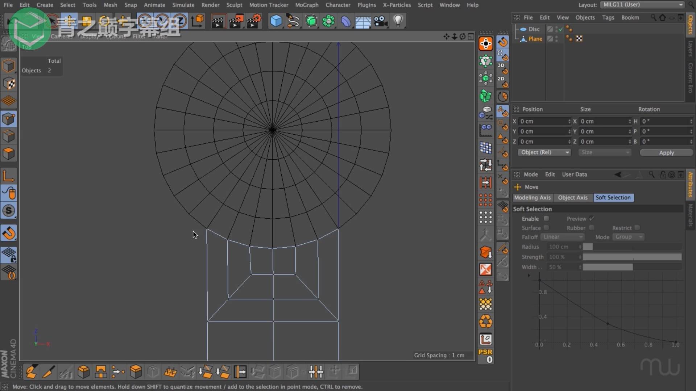Switch to the Object Axis tab

click(572, 198)
